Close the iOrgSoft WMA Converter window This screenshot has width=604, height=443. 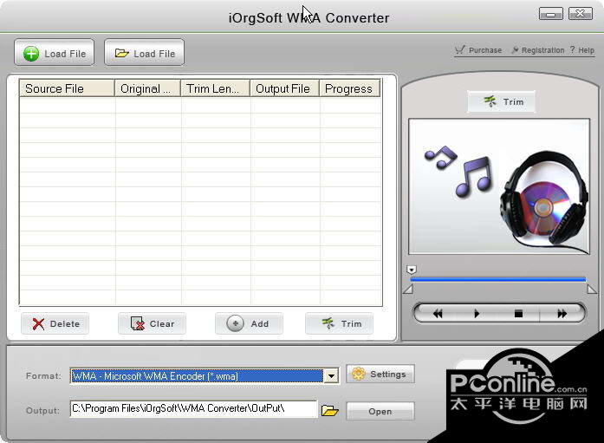pyautogui.click(x=581, y=14)
